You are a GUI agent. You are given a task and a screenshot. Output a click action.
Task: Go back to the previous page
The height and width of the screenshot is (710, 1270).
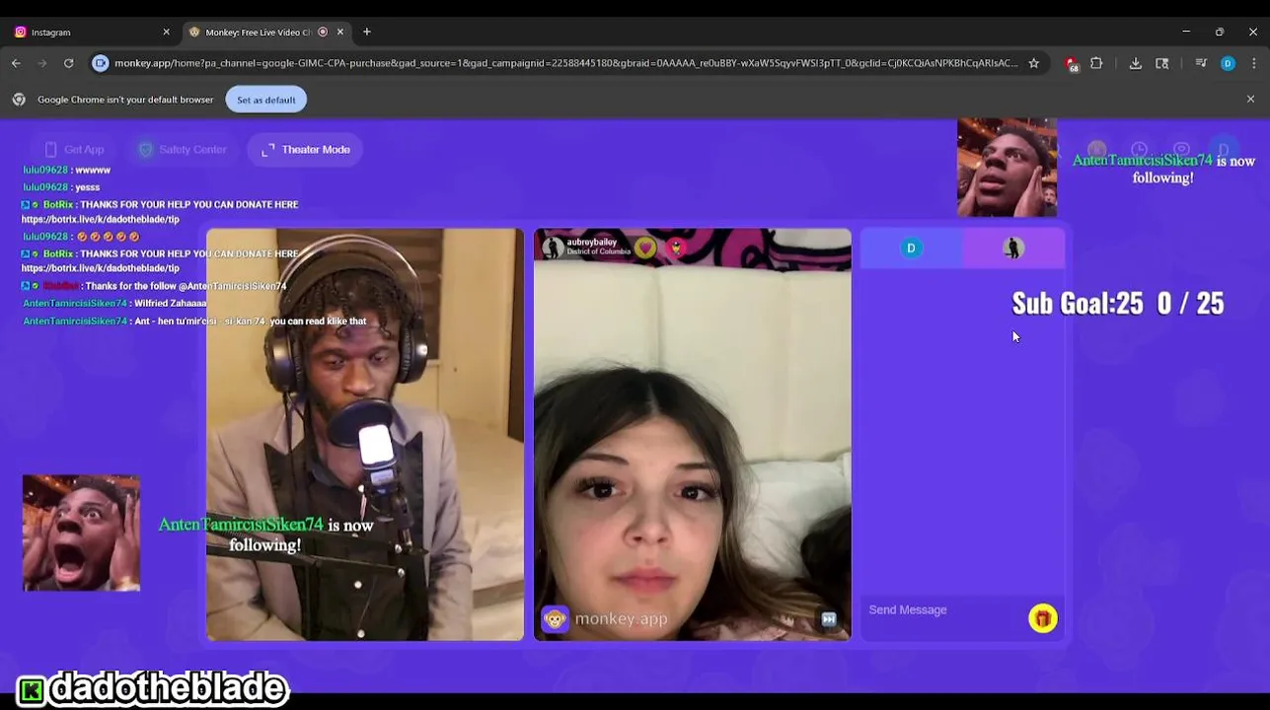click(16, 63)
